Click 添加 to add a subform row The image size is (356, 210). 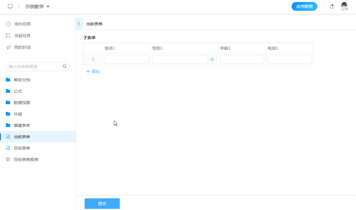coord(93,71)
